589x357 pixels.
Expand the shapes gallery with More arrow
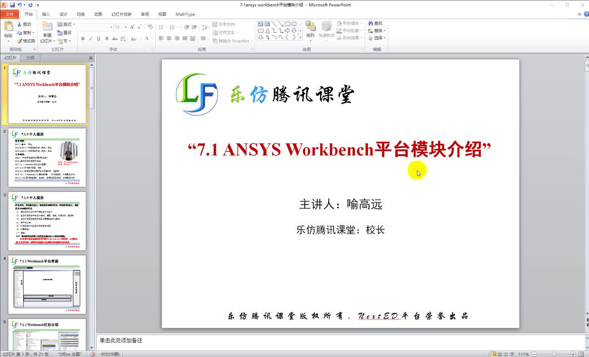[300, 38]
